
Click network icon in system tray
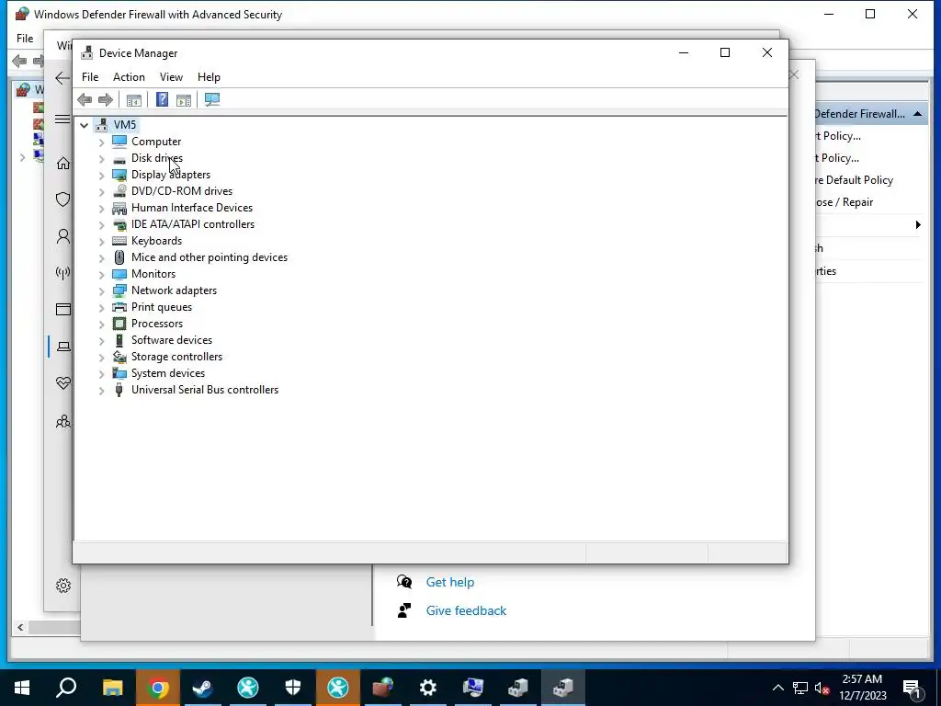click(x=800, y=688)
